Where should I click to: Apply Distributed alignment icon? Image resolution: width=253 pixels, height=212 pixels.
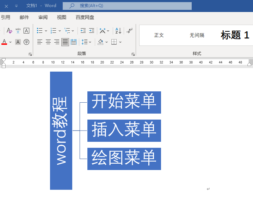pyautogui.click(x=74, y=42)
